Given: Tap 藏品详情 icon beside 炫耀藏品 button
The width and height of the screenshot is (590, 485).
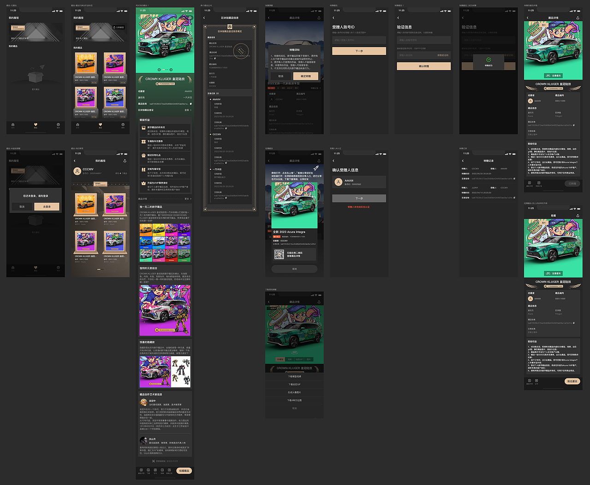Looking at the screenshot, I should (x=142, y=471).
